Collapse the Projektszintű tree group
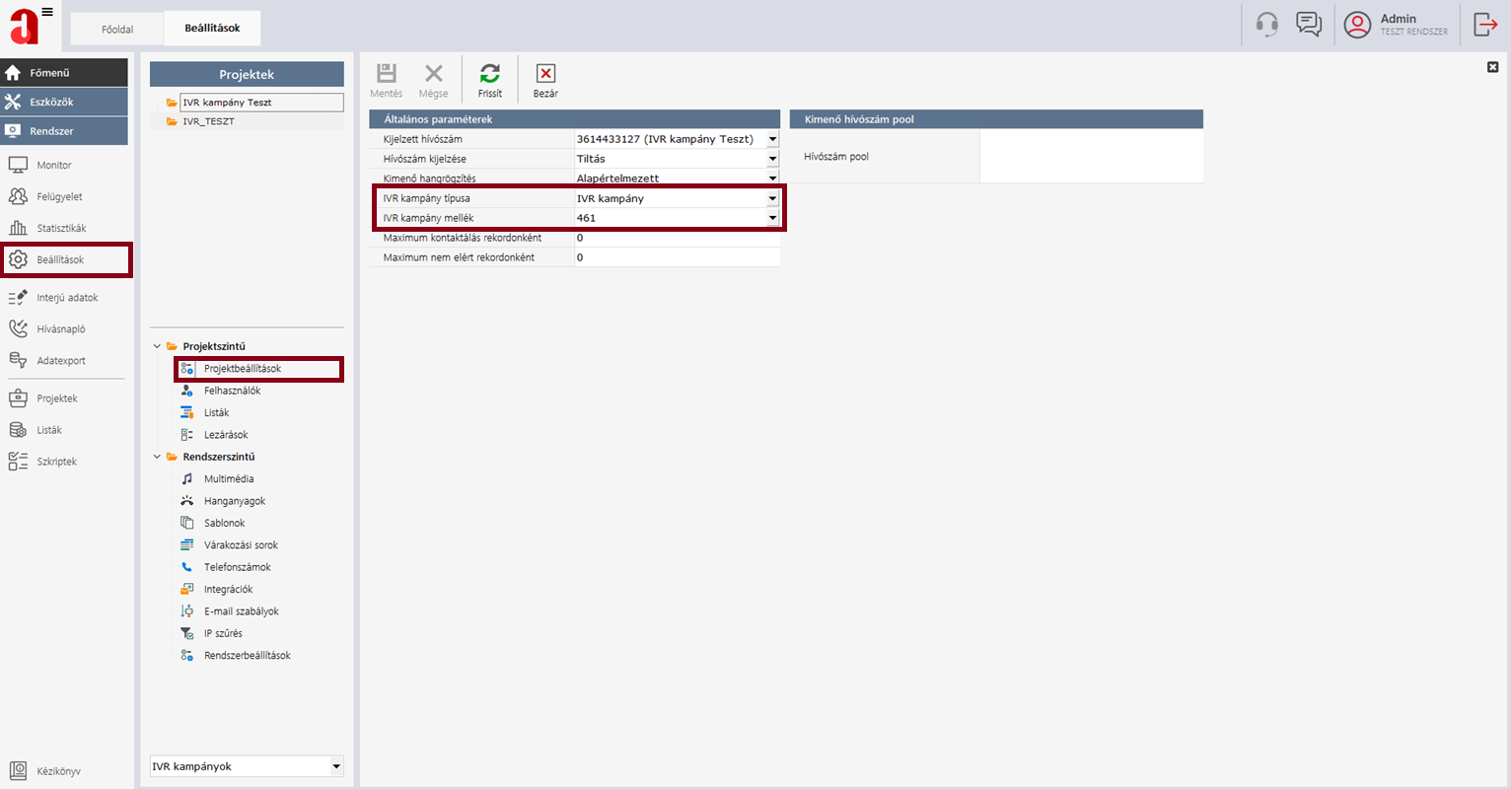This screenshot has width=1511, height=789. tap(157, 346)
